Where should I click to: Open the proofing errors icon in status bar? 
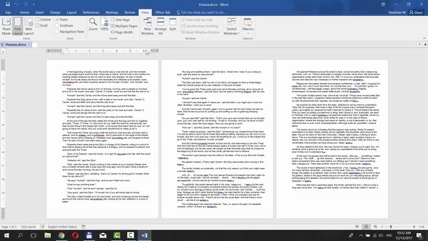(42, 227)
